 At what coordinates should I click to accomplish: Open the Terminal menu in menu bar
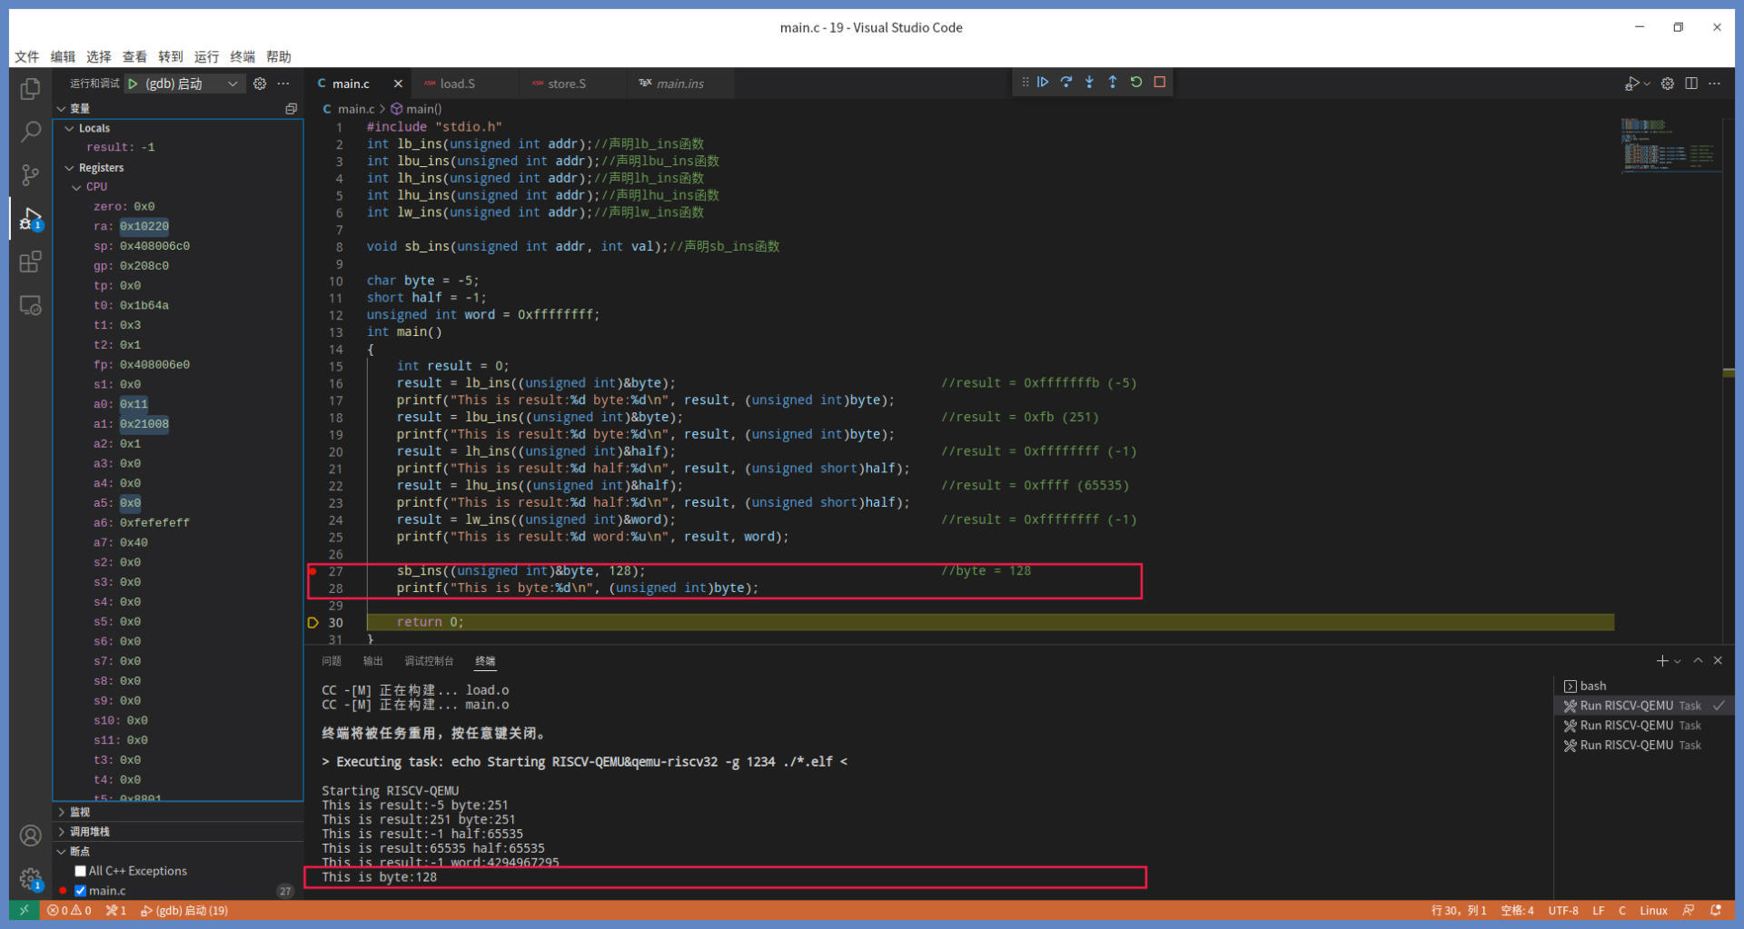[243, 56]
